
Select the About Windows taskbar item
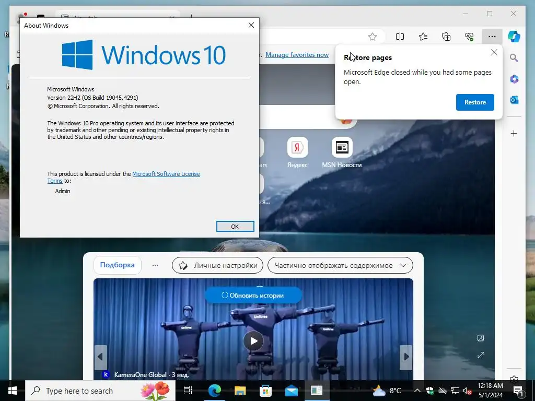pos(317,391)
